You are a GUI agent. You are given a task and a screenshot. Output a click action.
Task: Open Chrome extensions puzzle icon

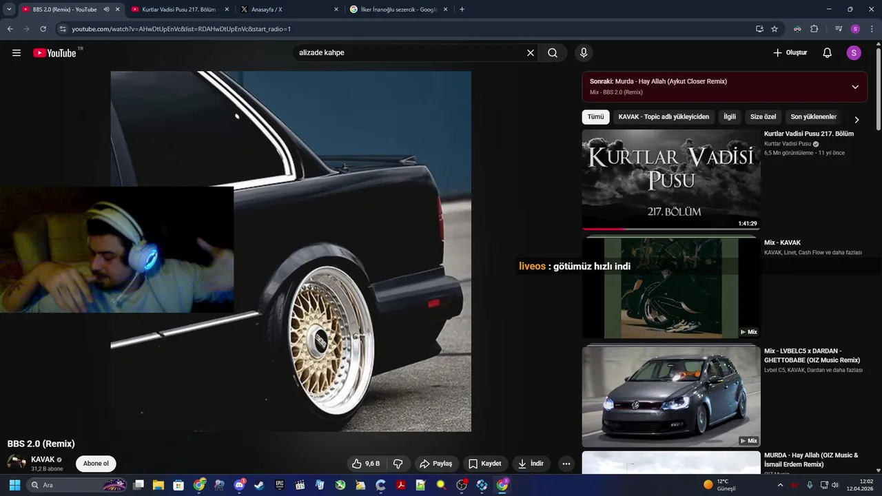814,29
